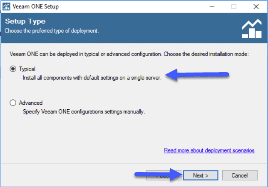Close the Veeam ONE Setup window
This screenshot has height=187, width=268.
(256, 7)
